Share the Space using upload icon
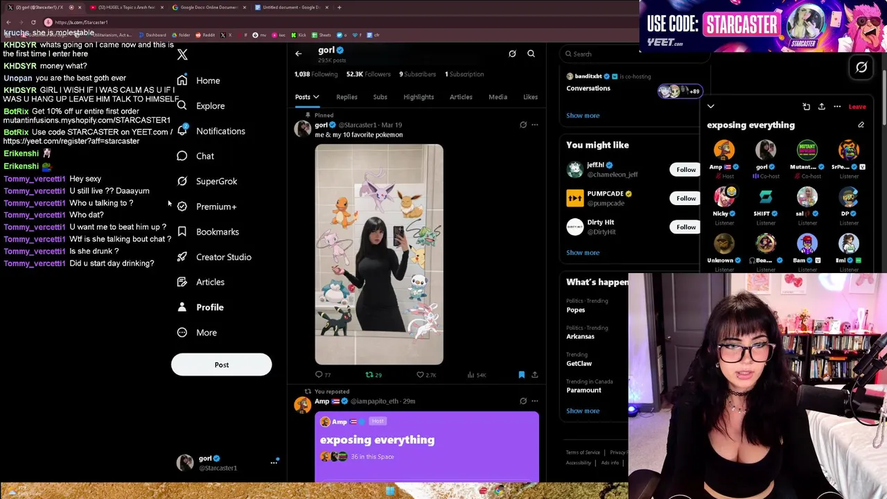 821,107
